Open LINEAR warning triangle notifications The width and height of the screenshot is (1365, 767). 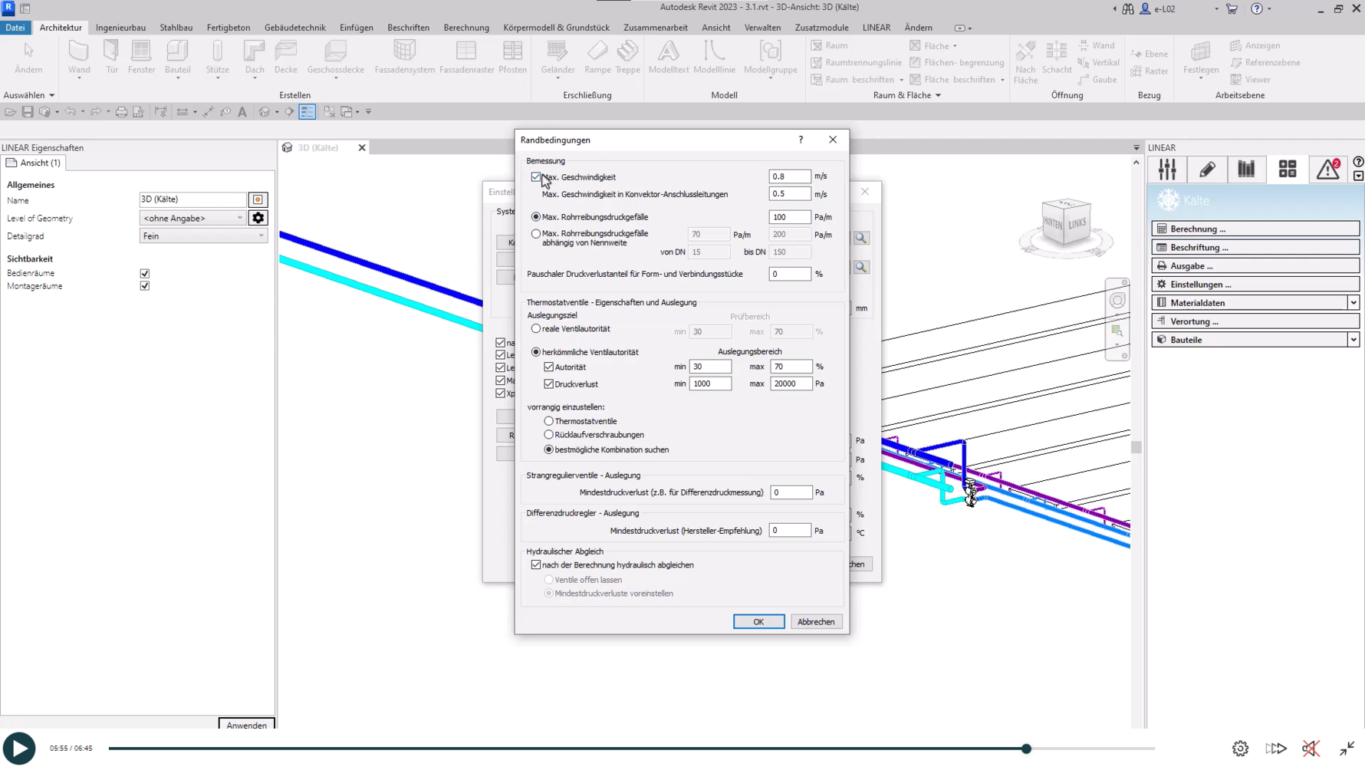tap(1327, 170)
